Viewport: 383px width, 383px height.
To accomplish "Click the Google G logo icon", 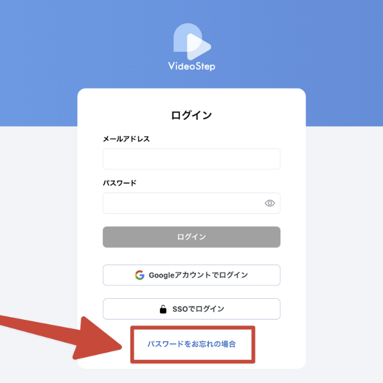I will coord(140,275).
